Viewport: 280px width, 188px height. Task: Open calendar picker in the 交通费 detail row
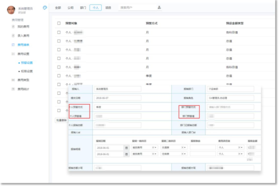point(127,148)
